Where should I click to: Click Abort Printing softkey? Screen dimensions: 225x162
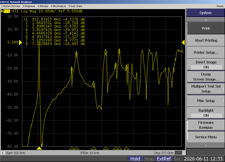[206, 40]
